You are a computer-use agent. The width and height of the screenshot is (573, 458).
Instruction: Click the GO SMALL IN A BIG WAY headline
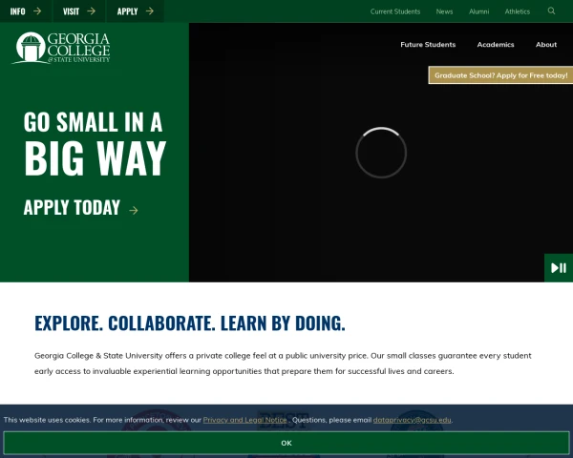95,143
